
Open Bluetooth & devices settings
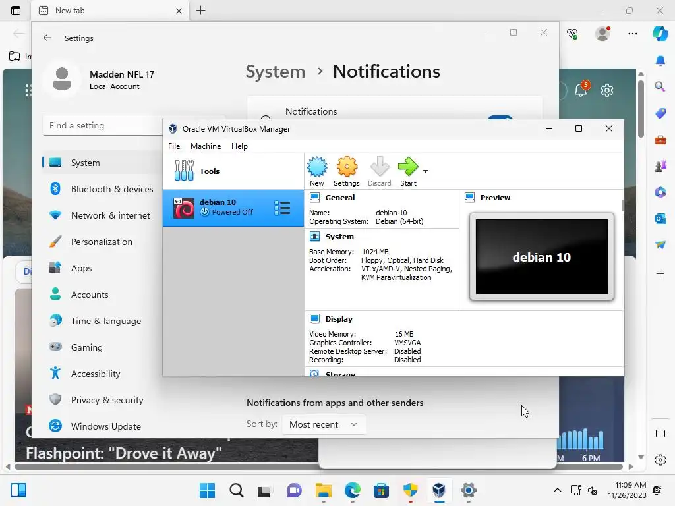click(x=102, y=189)
